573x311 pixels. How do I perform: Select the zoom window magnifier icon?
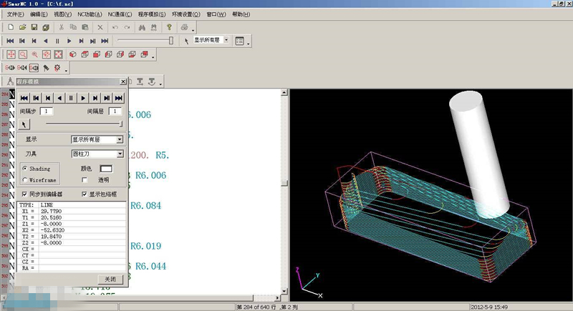point(23,54)
